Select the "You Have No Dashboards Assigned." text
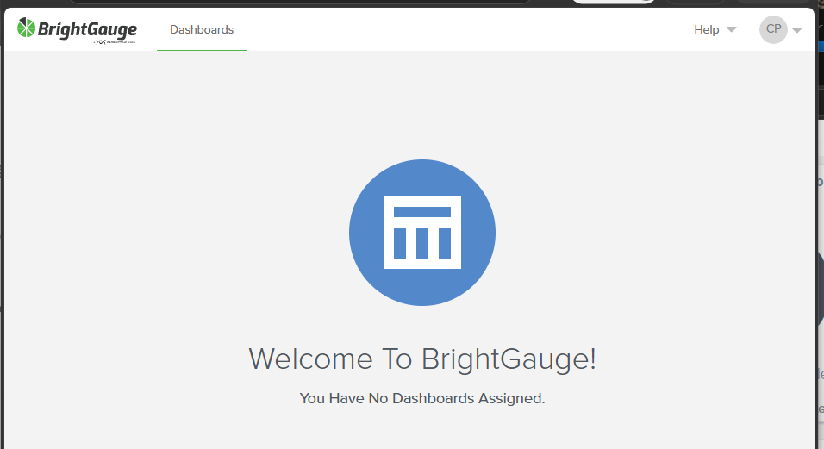824x449 pixels. pyautogui.click(x=422, y=399)
